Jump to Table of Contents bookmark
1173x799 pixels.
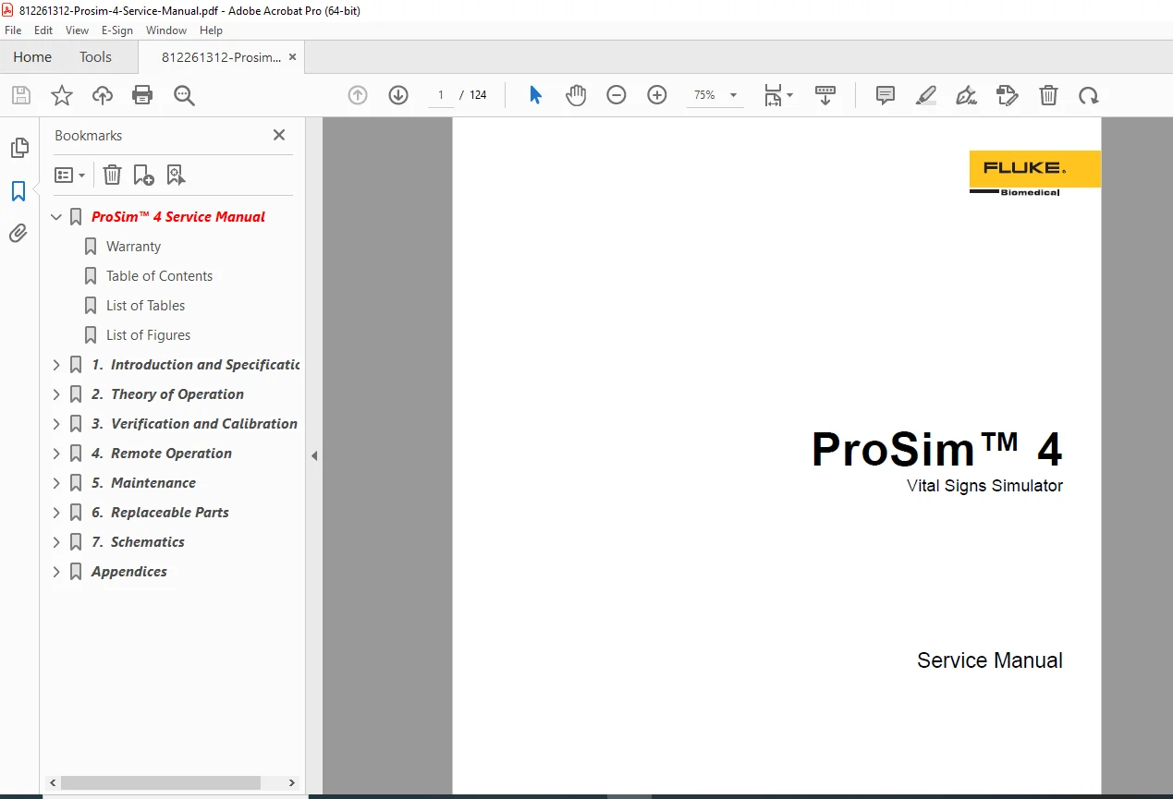point(159,276)
